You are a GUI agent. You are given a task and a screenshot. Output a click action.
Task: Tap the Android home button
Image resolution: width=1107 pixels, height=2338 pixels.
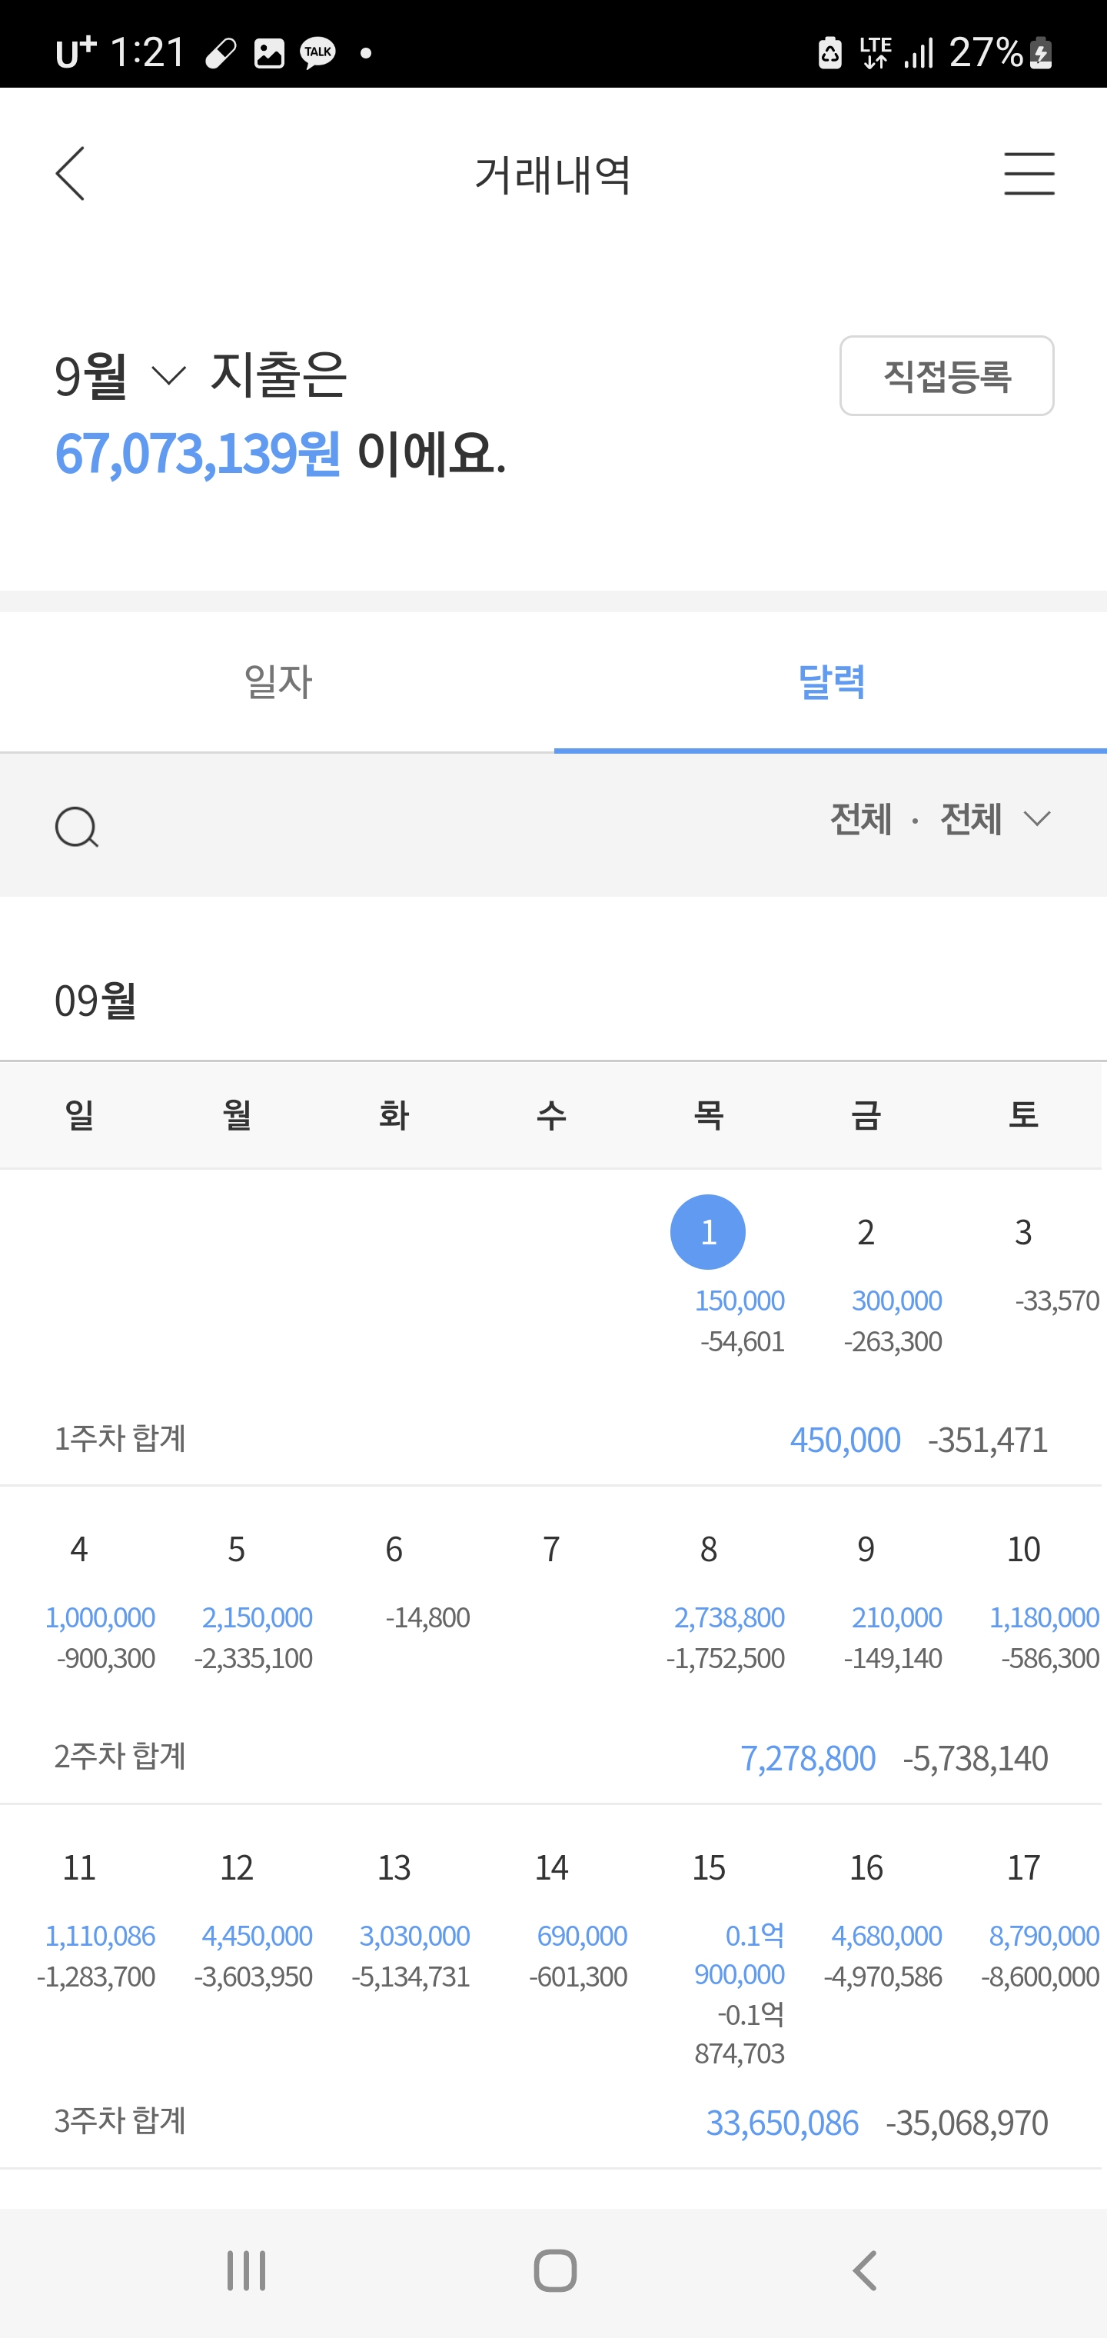pyautogui.click(x=554, y=2270)
